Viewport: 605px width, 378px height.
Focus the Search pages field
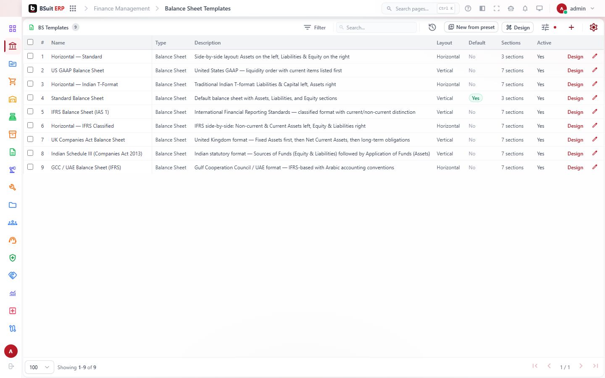tap(420, 8)
